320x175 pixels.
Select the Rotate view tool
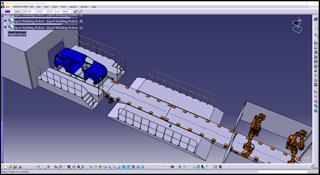click(105, 167)
